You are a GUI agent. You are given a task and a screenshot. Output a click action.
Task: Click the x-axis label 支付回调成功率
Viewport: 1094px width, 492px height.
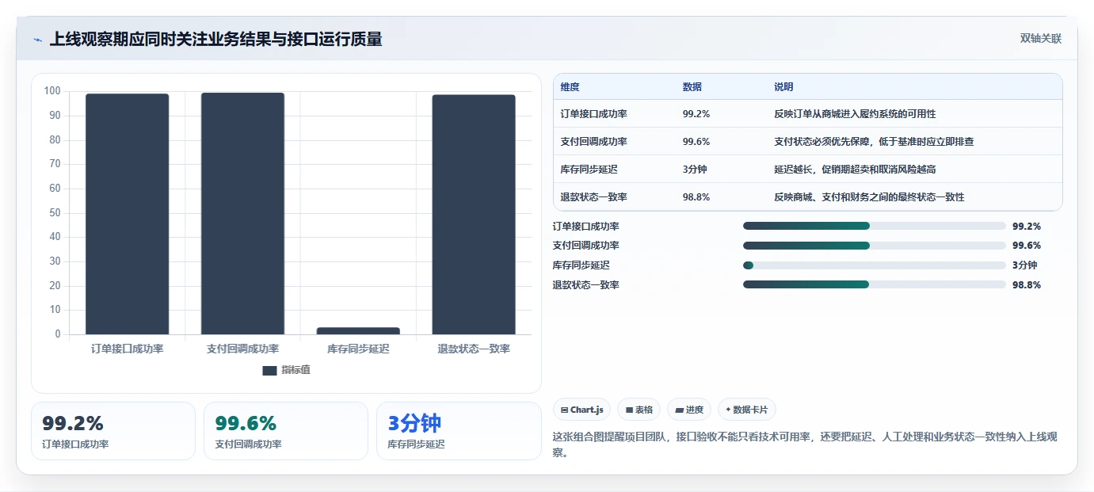242,349
